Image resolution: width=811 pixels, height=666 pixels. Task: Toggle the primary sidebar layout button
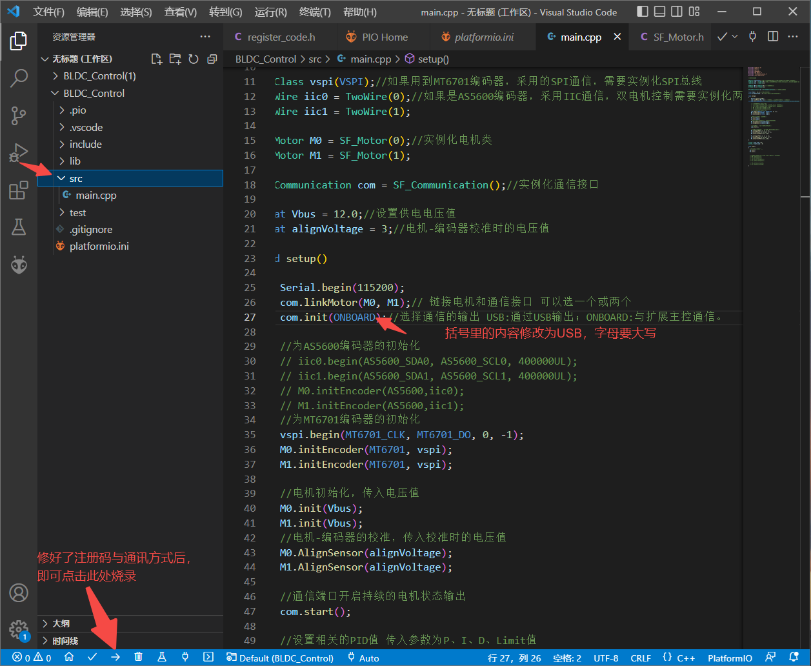(x=642, y=12)
